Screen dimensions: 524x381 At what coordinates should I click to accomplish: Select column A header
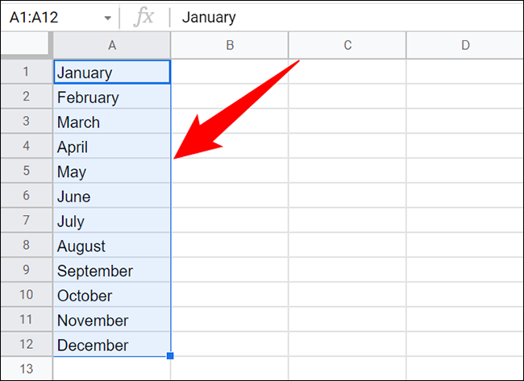click(112, 46)
